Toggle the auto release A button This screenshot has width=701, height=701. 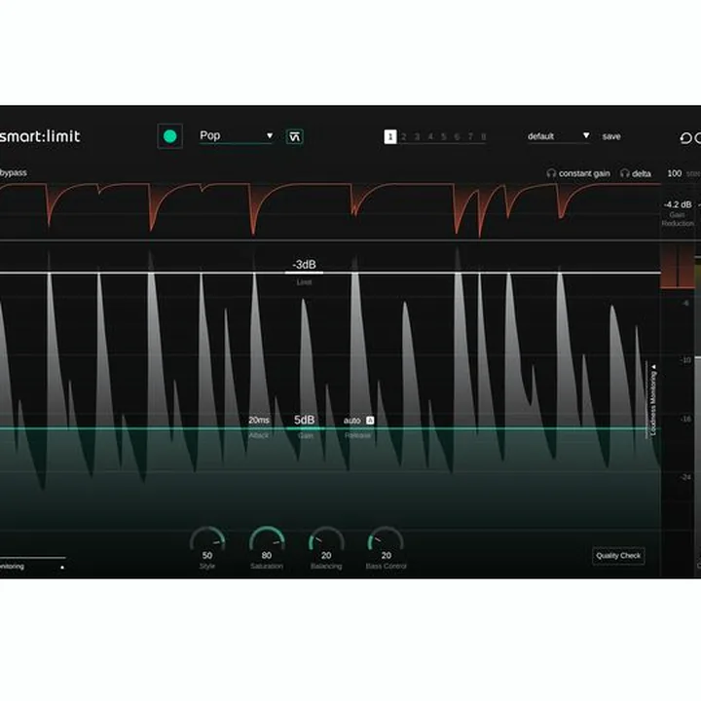pos(370,421)
